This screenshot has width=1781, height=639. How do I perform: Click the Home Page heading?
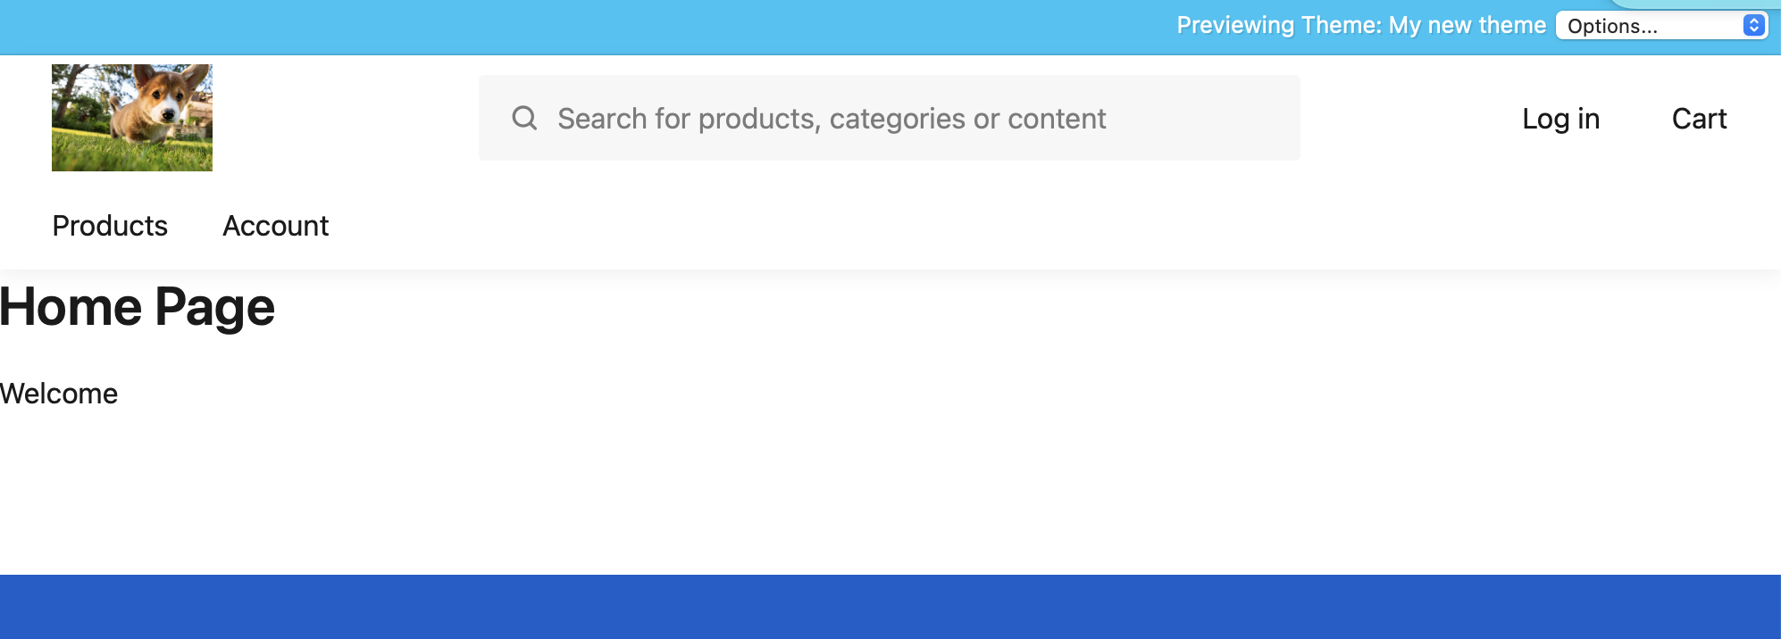click(138, 307)
